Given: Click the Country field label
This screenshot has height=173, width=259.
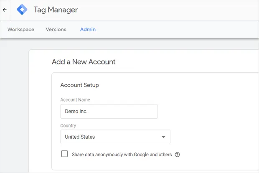Looking at the screenshot, I should [x=68, y=126].
